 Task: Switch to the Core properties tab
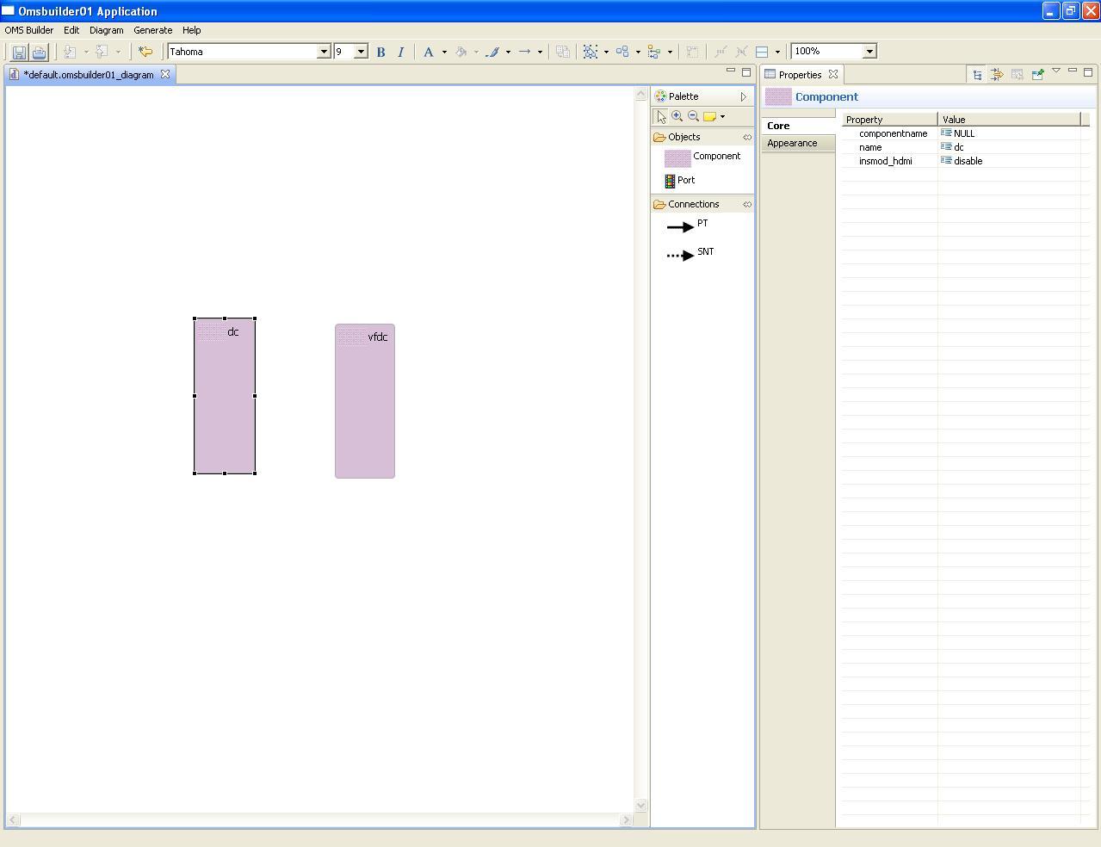pos(798,126)
